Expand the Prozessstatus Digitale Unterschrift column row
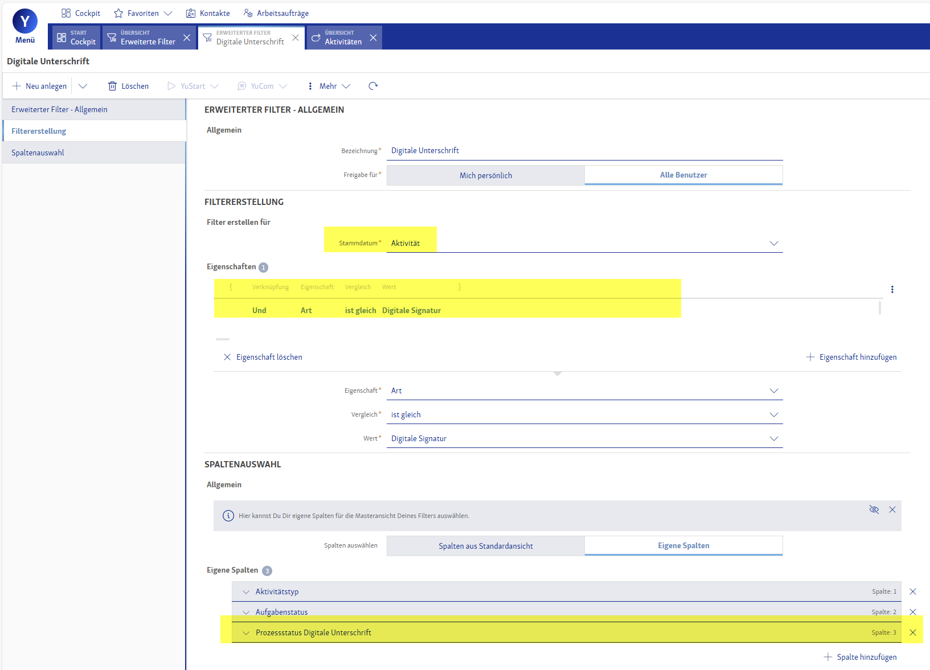Image resolution: width=930 pixels, height=670 pixels. coord(246,632)
